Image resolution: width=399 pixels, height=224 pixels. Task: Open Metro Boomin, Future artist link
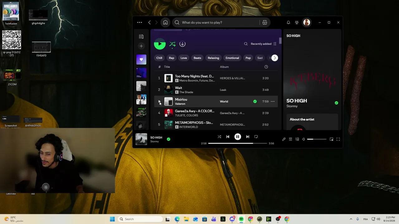[x=197, y=81]
